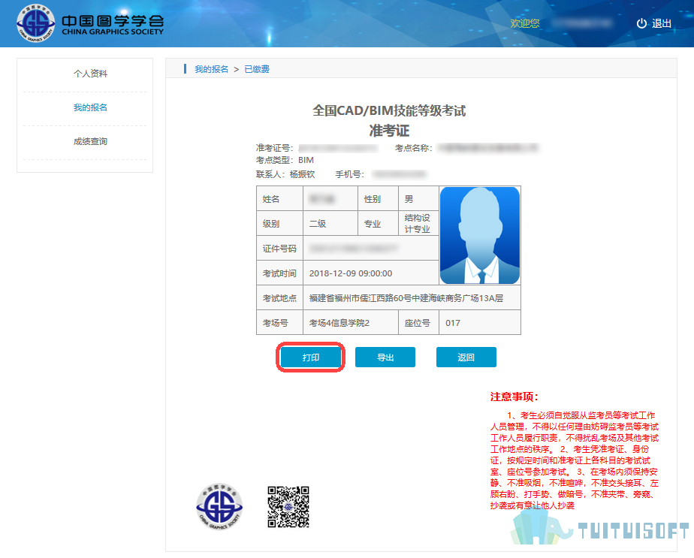The image size is (694, 558).
Task: Click the 专业 label cell
Action: coord(378,224)
